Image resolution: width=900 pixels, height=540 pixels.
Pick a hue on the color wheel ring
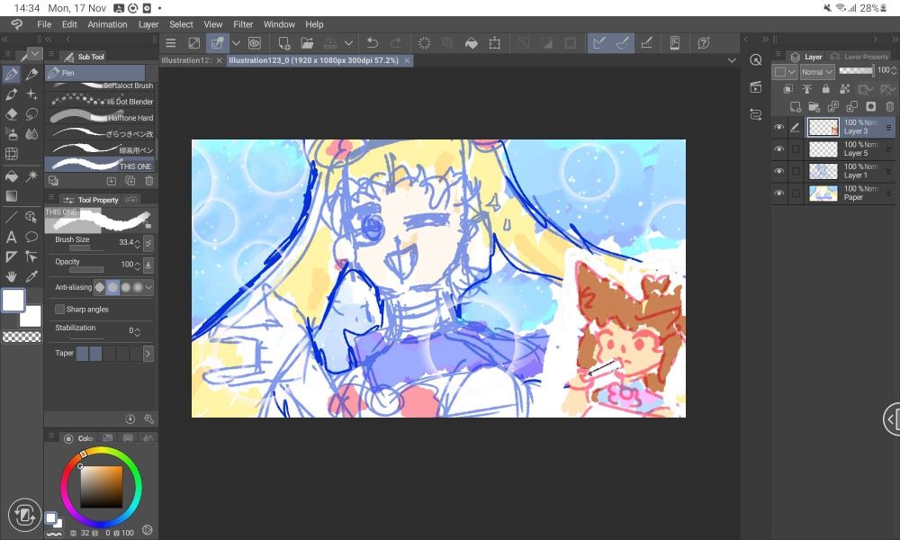tap(101, 487)
